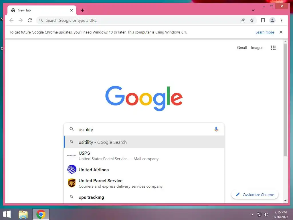
Task: Click the magnifier icon in Google search box
Action: coord(72,129)
